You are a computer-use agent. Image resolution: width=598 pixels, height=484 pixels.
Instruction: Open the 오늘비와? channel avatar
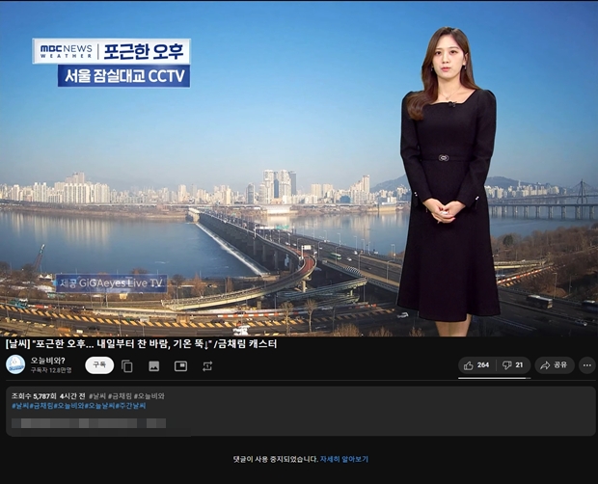coord(15,364)
